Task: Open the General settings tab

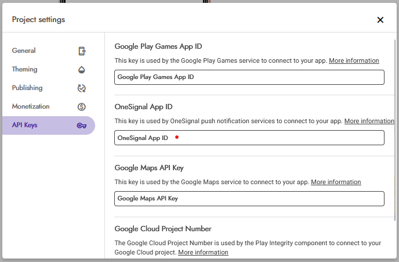Action: [24, 51]
